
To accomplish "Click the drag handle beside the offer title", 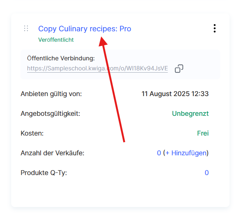I will [x=26, y=28].
